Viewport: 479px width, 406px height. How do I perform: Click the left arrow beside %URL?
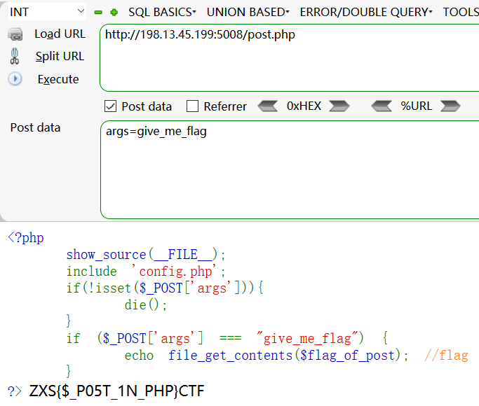click(382, 106)
